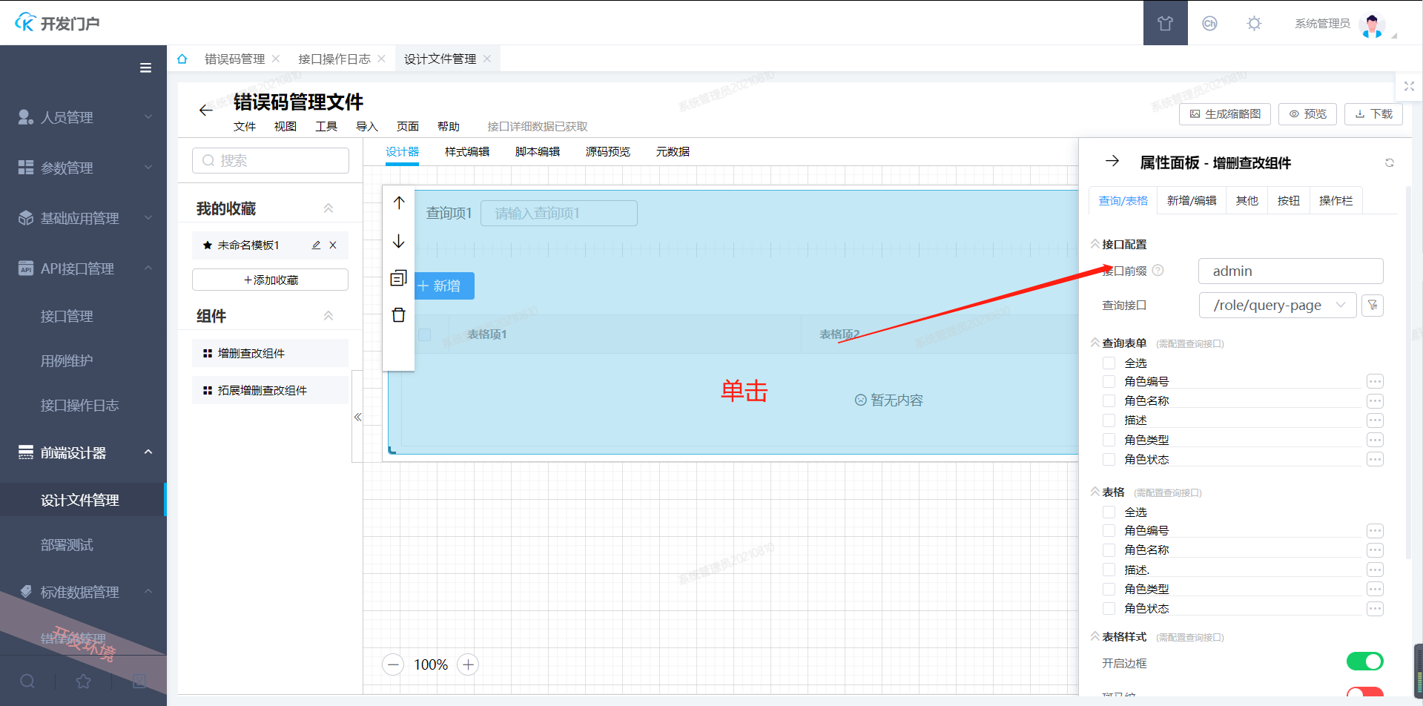Expand 参数管理 sidebar menu
This screenshot has width=1423, height=706.
tap(83, 168)
